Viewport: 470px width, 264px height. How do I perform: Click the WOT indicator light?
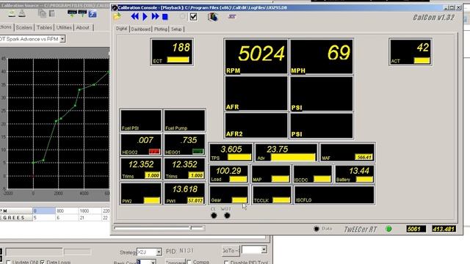(227, 216)
